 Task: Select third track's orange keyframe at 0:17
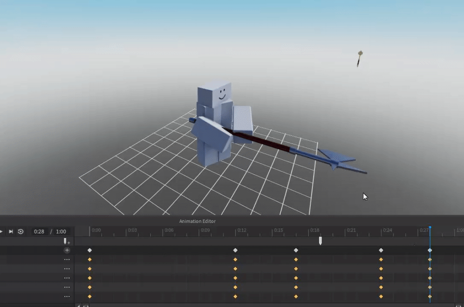tap(296, 278)
